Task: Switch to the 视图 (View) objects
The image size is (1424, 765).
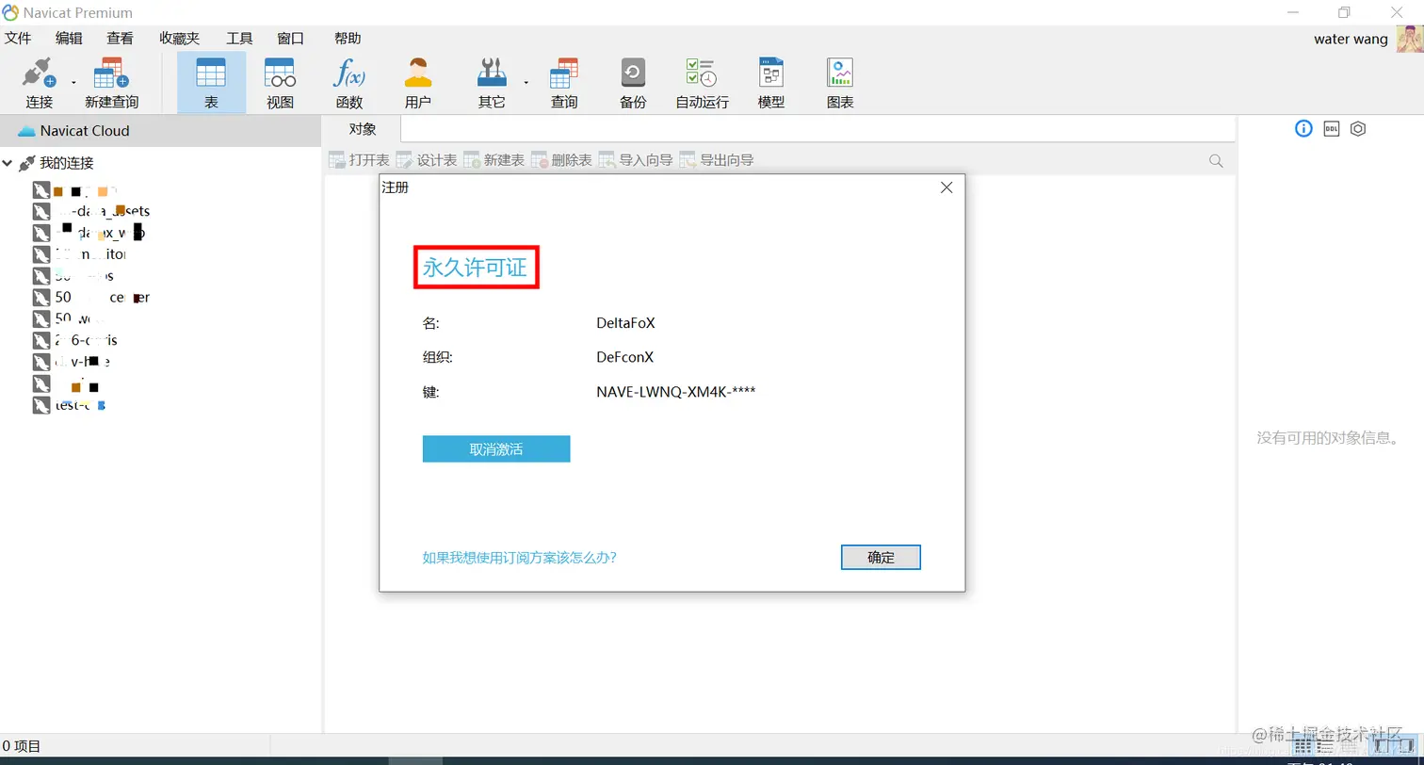Action: (280, 83)
